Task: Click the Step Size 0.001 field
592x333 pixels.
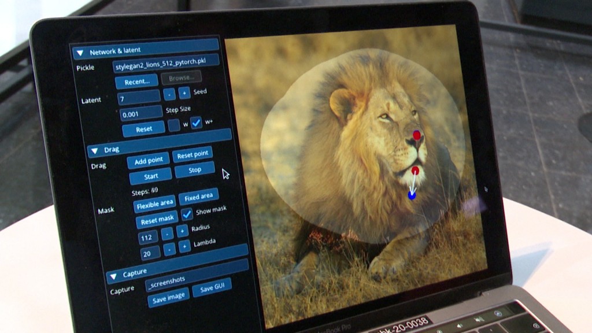Action: tap(141, 113)
